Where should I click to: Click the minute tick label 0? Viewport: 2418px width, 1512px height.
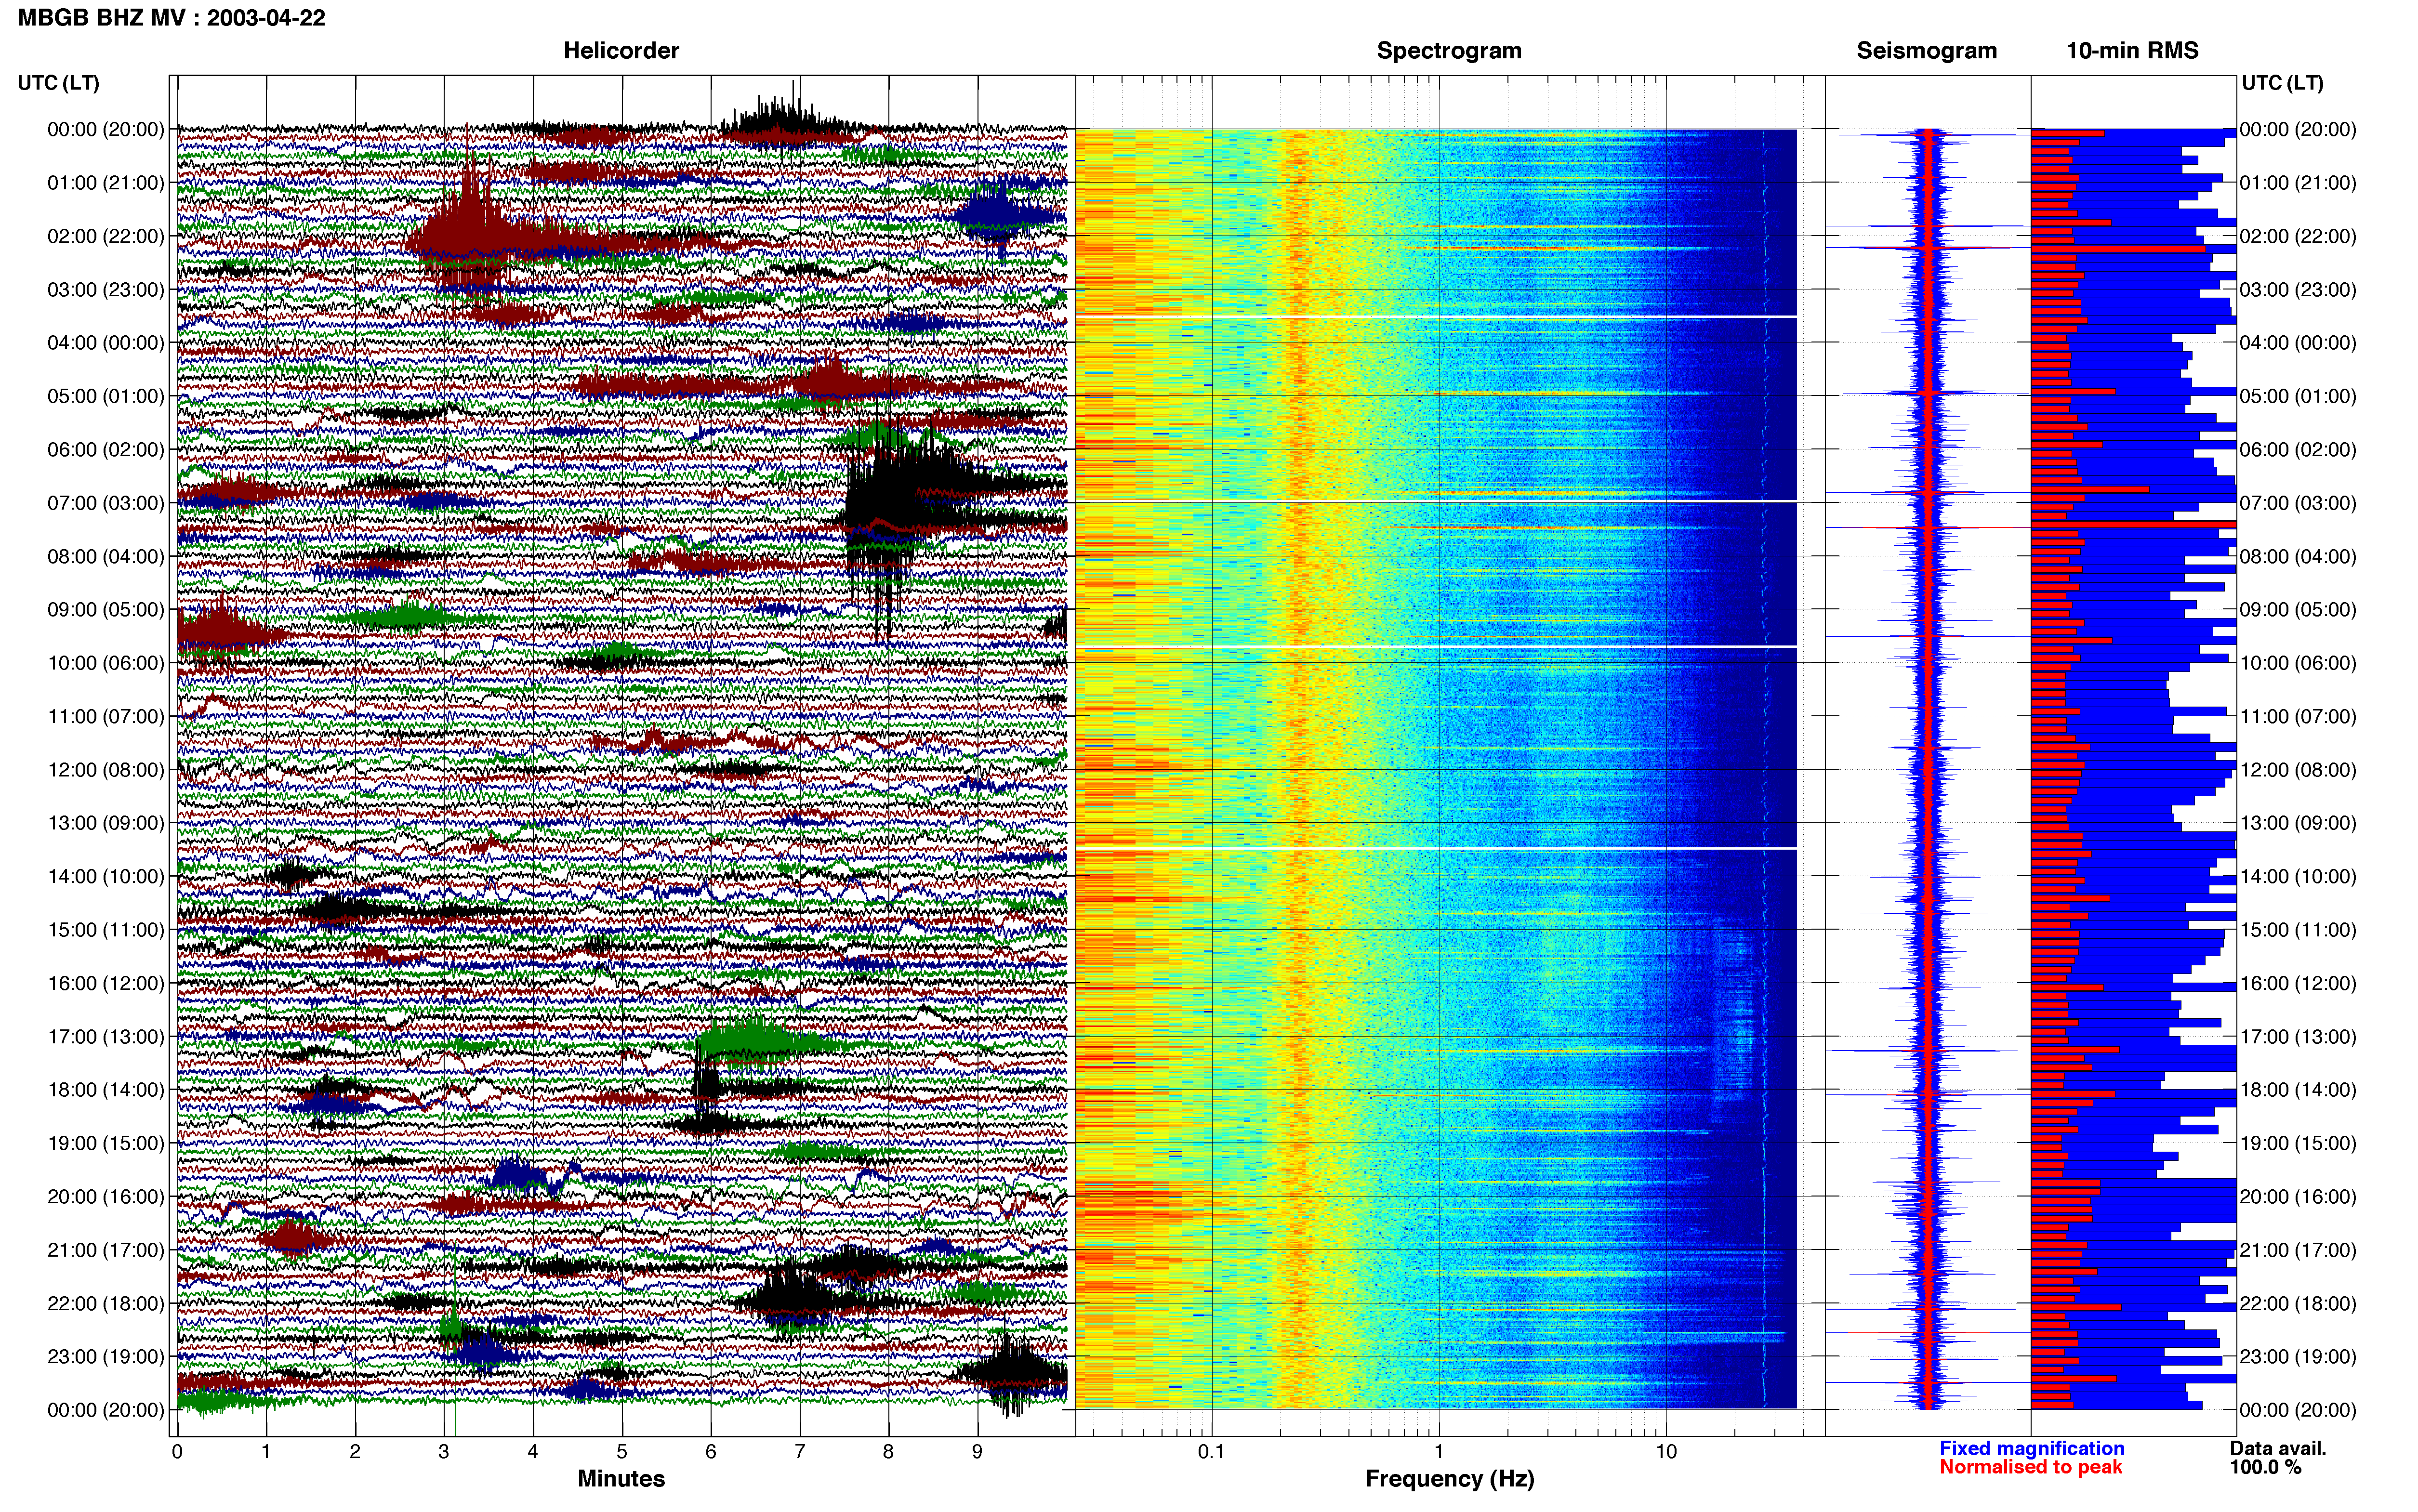(177, 1451)
